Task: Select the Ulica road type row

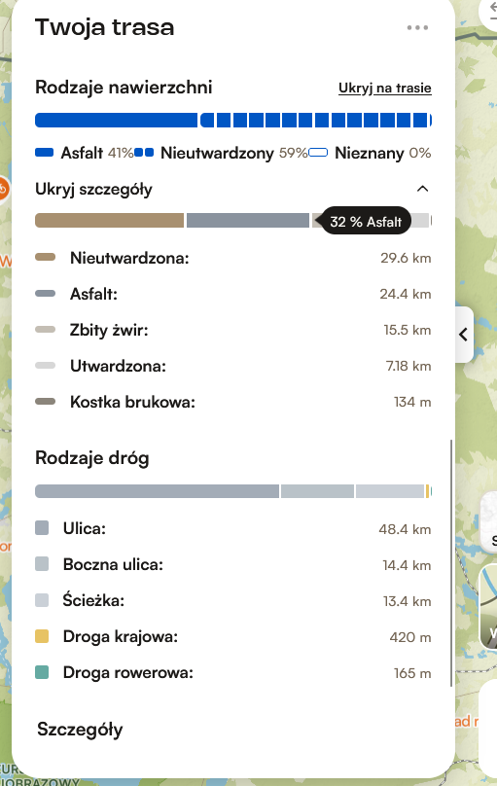Action: [233, 529]
